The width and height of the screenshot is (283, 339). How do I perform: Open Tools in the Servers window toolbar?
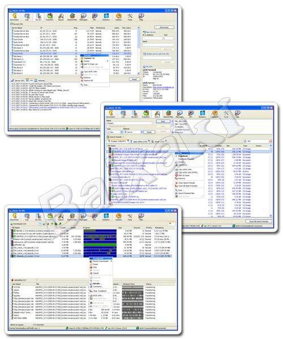[130, 17]
